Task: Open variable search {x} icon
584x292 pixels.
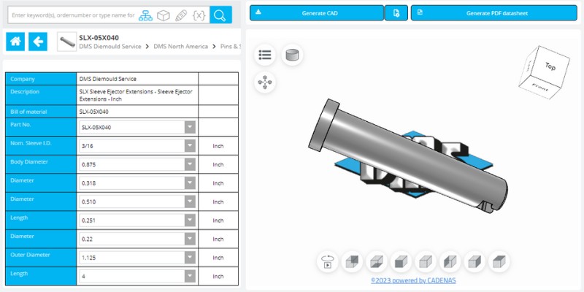Action: click(199, 15)
